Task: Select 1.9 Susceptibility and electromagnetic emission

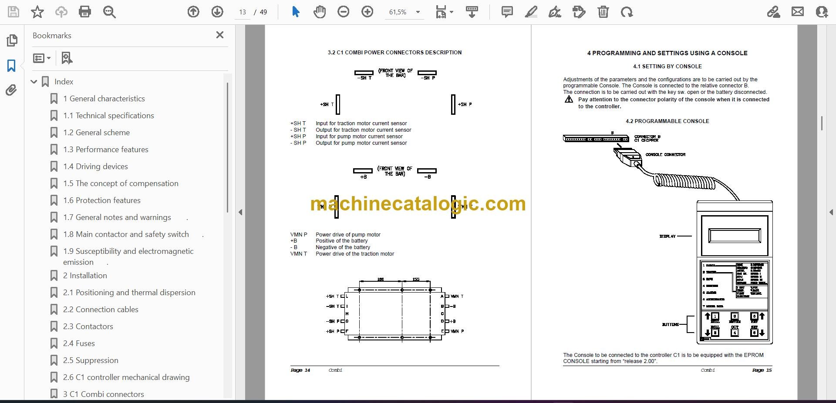Action: pos(128,256)
